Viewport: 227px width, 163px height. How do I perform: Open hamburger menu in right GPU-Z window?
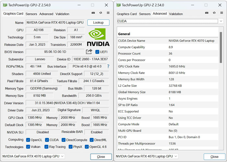[x=221, y=13]
